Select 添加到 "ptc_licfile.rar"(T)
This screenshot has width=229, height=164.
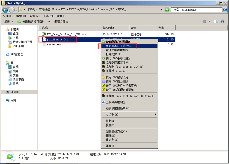pyautogui.click(x=130, y=67)
